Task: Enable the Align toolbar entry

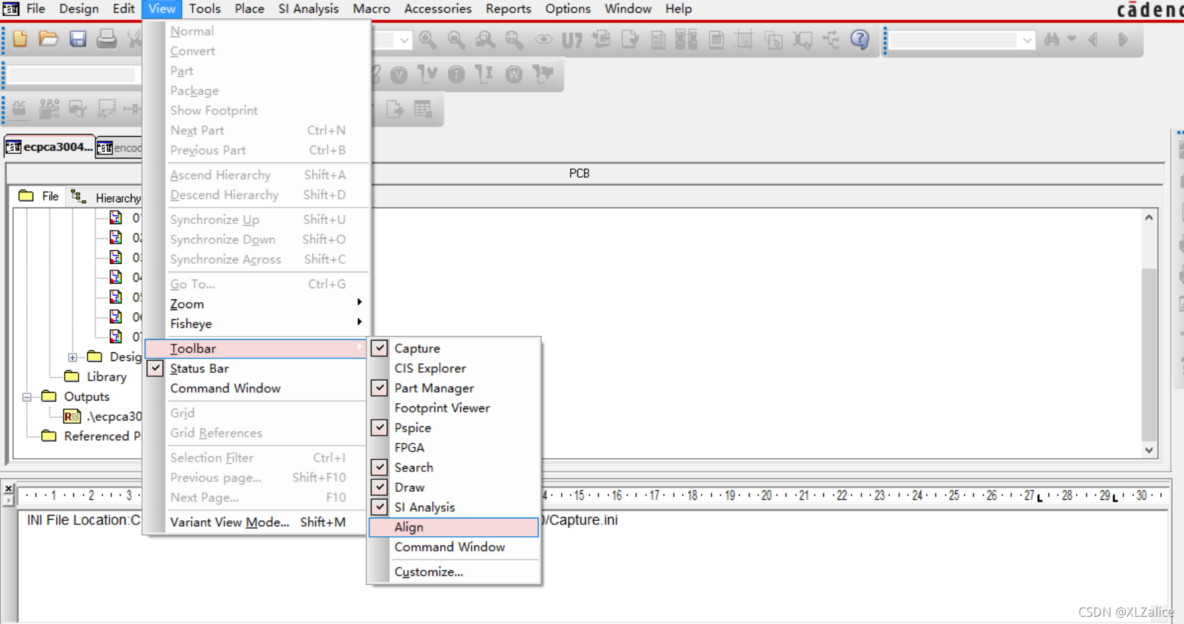Action: [454, 527]
